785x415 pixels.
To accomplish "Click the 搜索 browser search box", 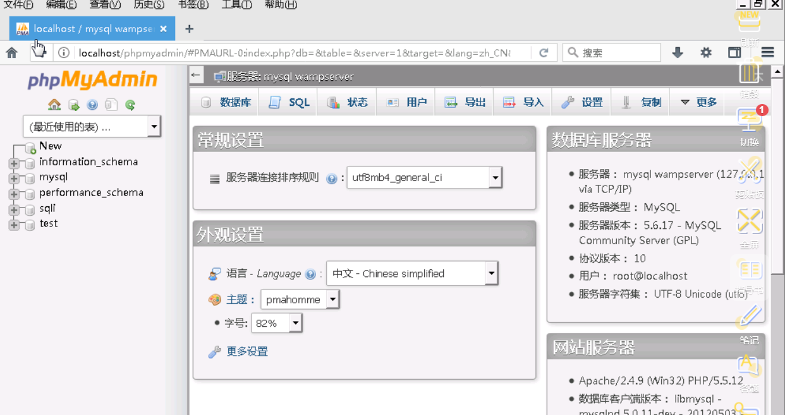I will [612, 53].
